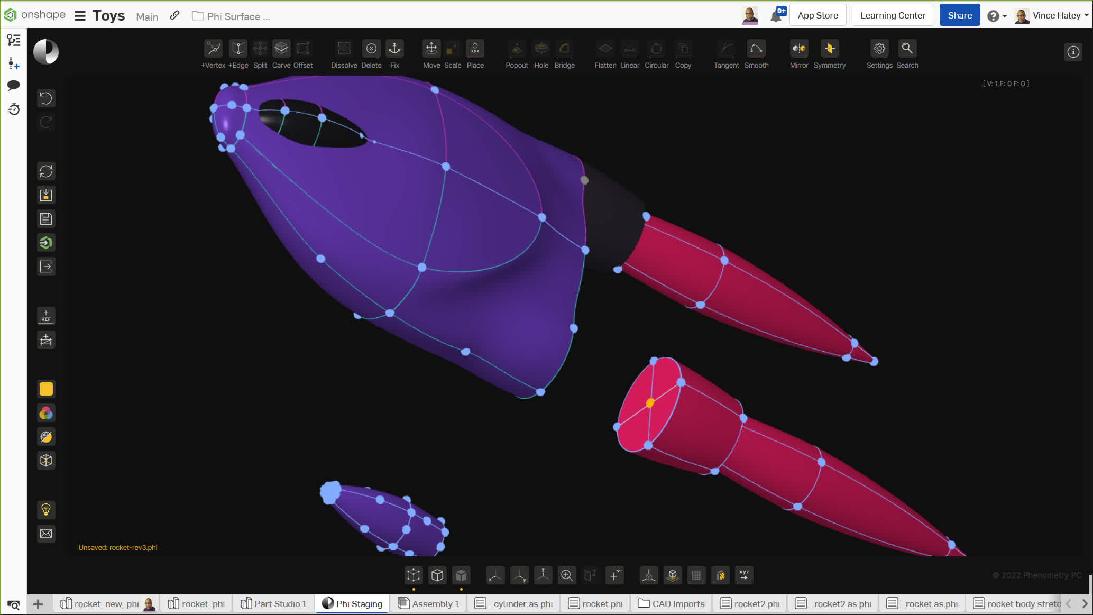Toggle vertex display mode in bottom toolbar

pos(414,575)
